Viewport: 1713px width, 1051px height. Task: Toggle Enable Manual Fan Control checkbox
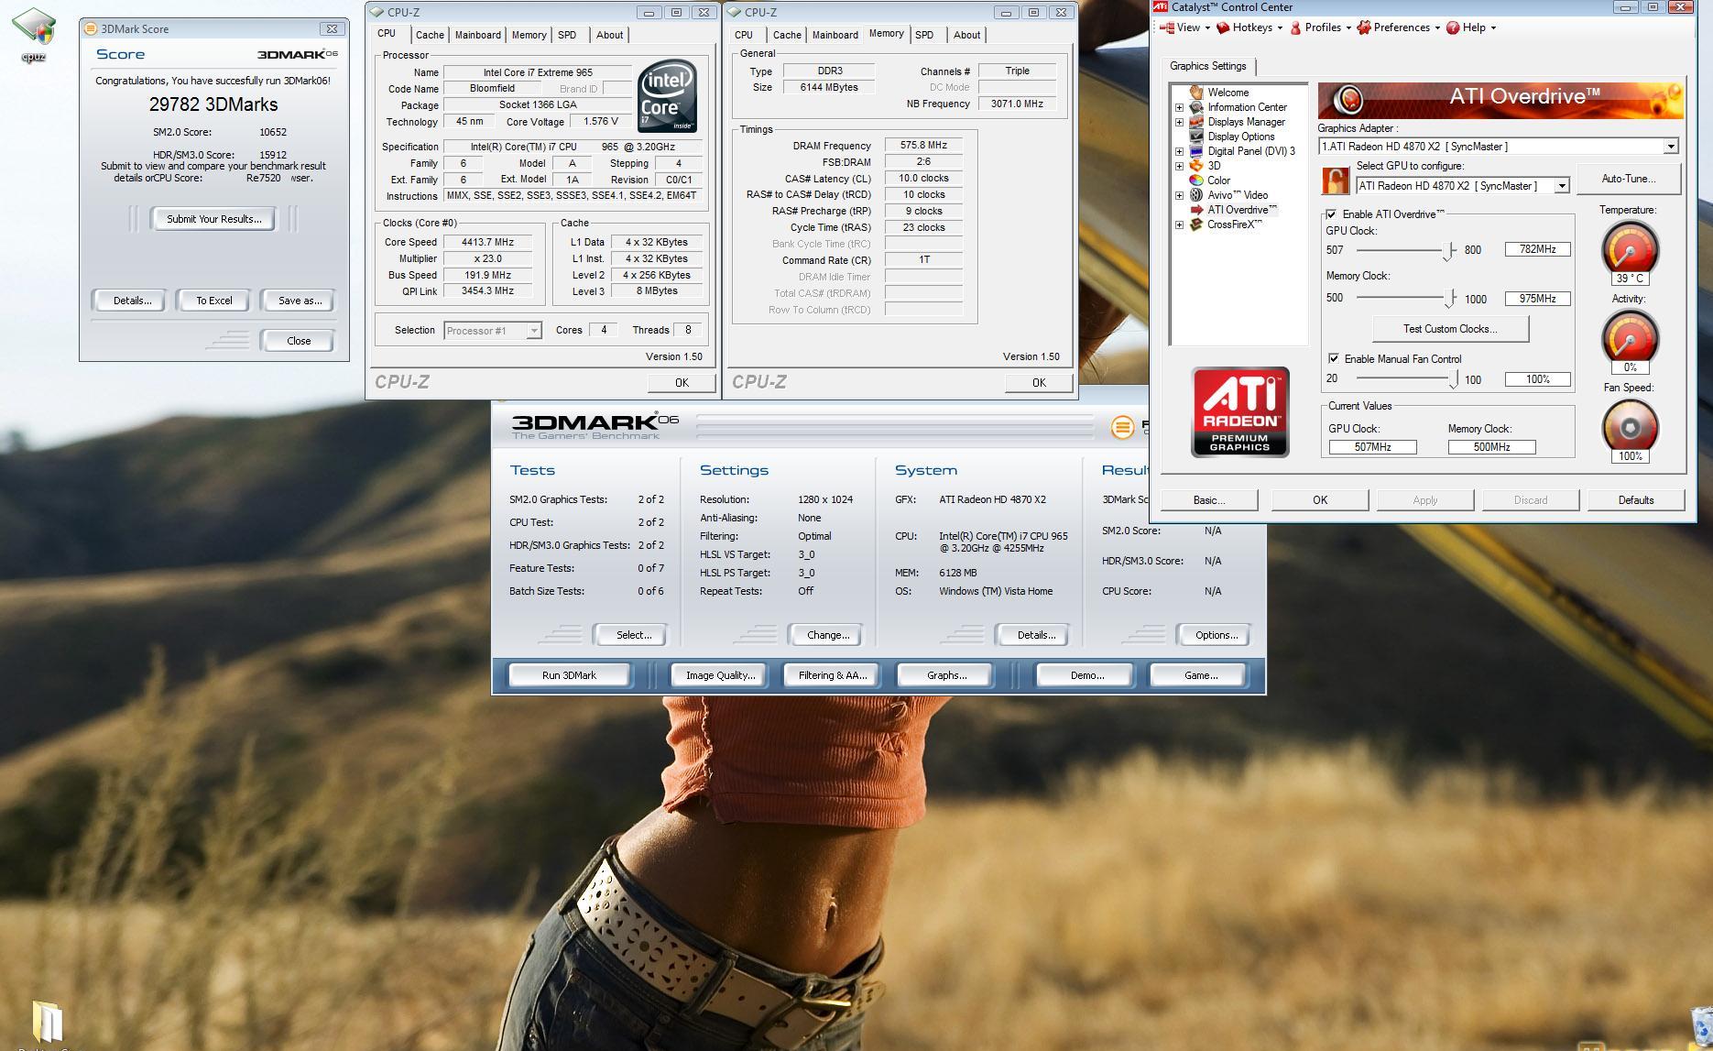[x=1333, y=359]
